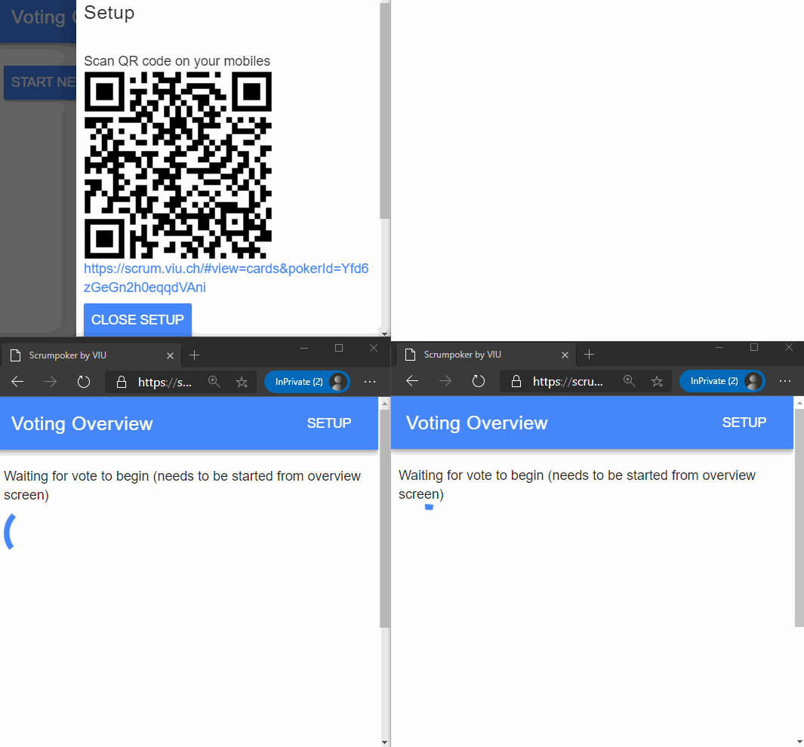Open right browser settings ellipsis menu
Image resolution: width=804 pixels, height=747 pixels.
pos(785,381)
